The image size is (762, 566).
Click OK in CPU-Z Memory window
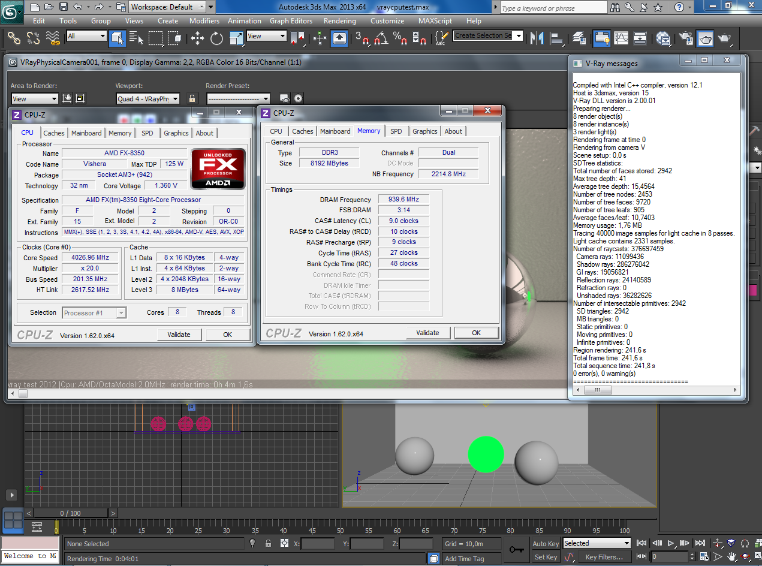pyautogui.click(x=476, y=333)
